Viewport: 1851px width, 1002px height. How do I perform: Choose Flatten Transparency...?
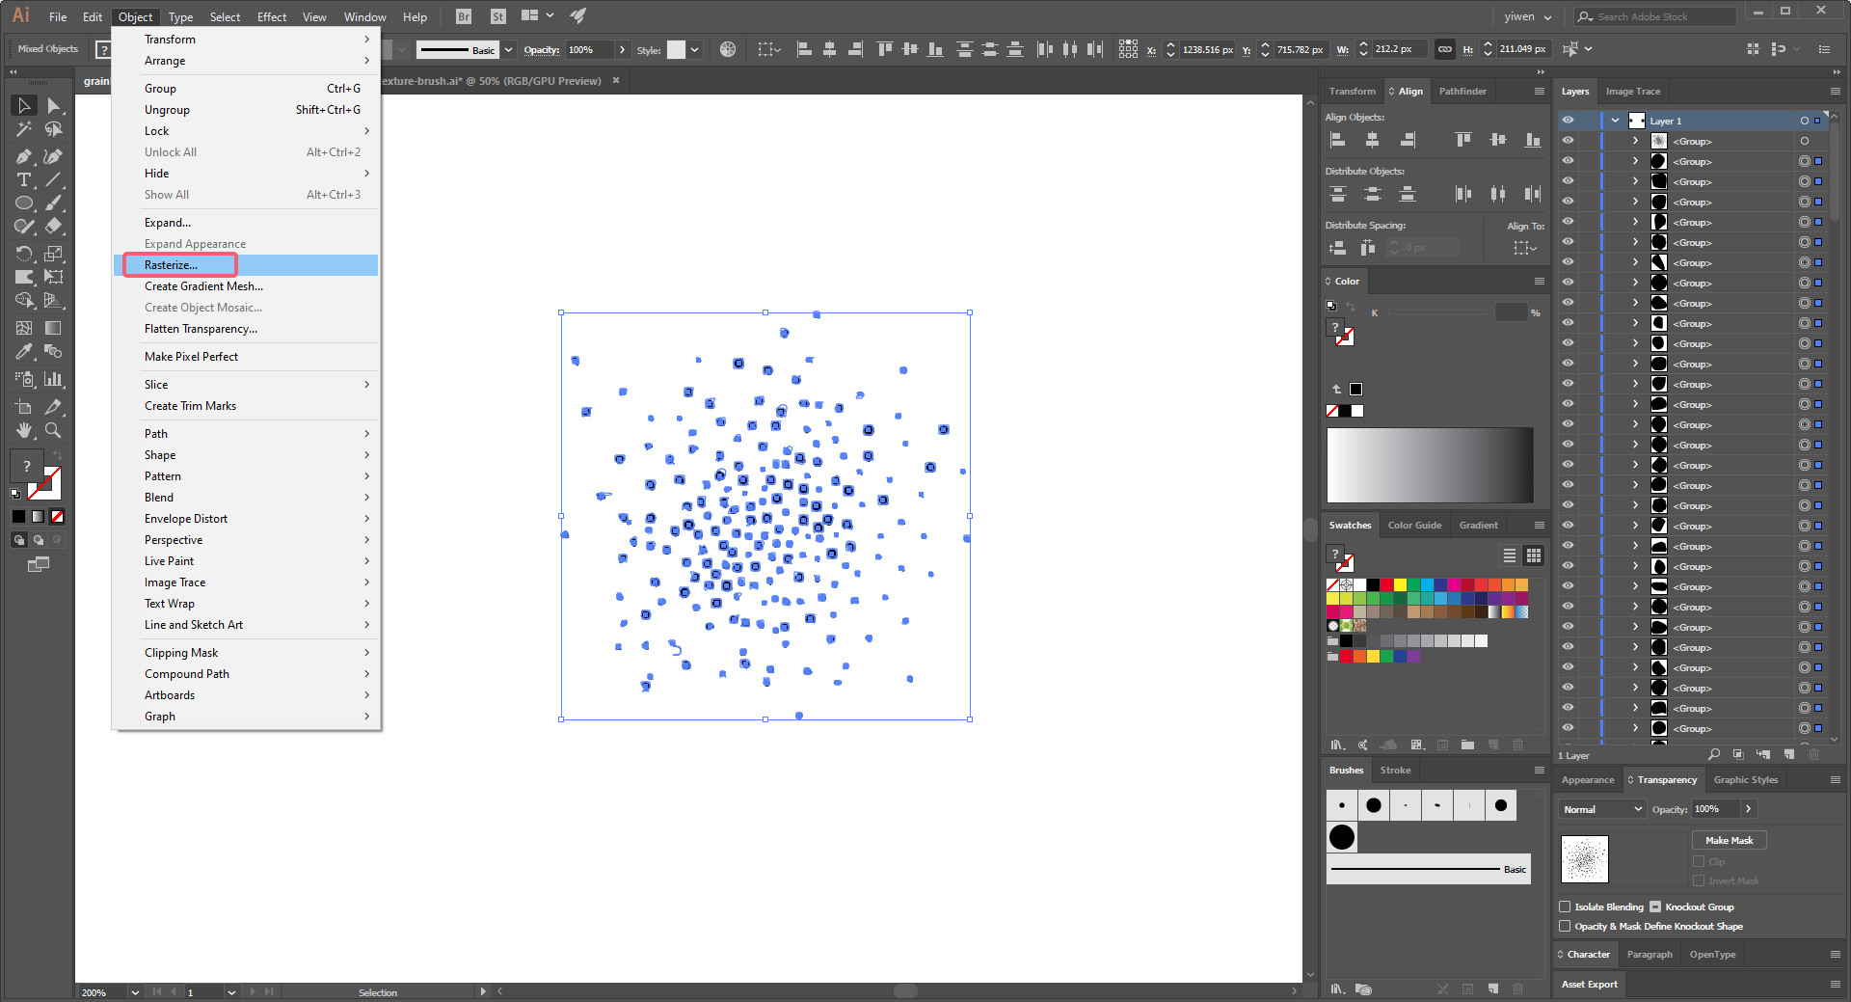(247, 329)
